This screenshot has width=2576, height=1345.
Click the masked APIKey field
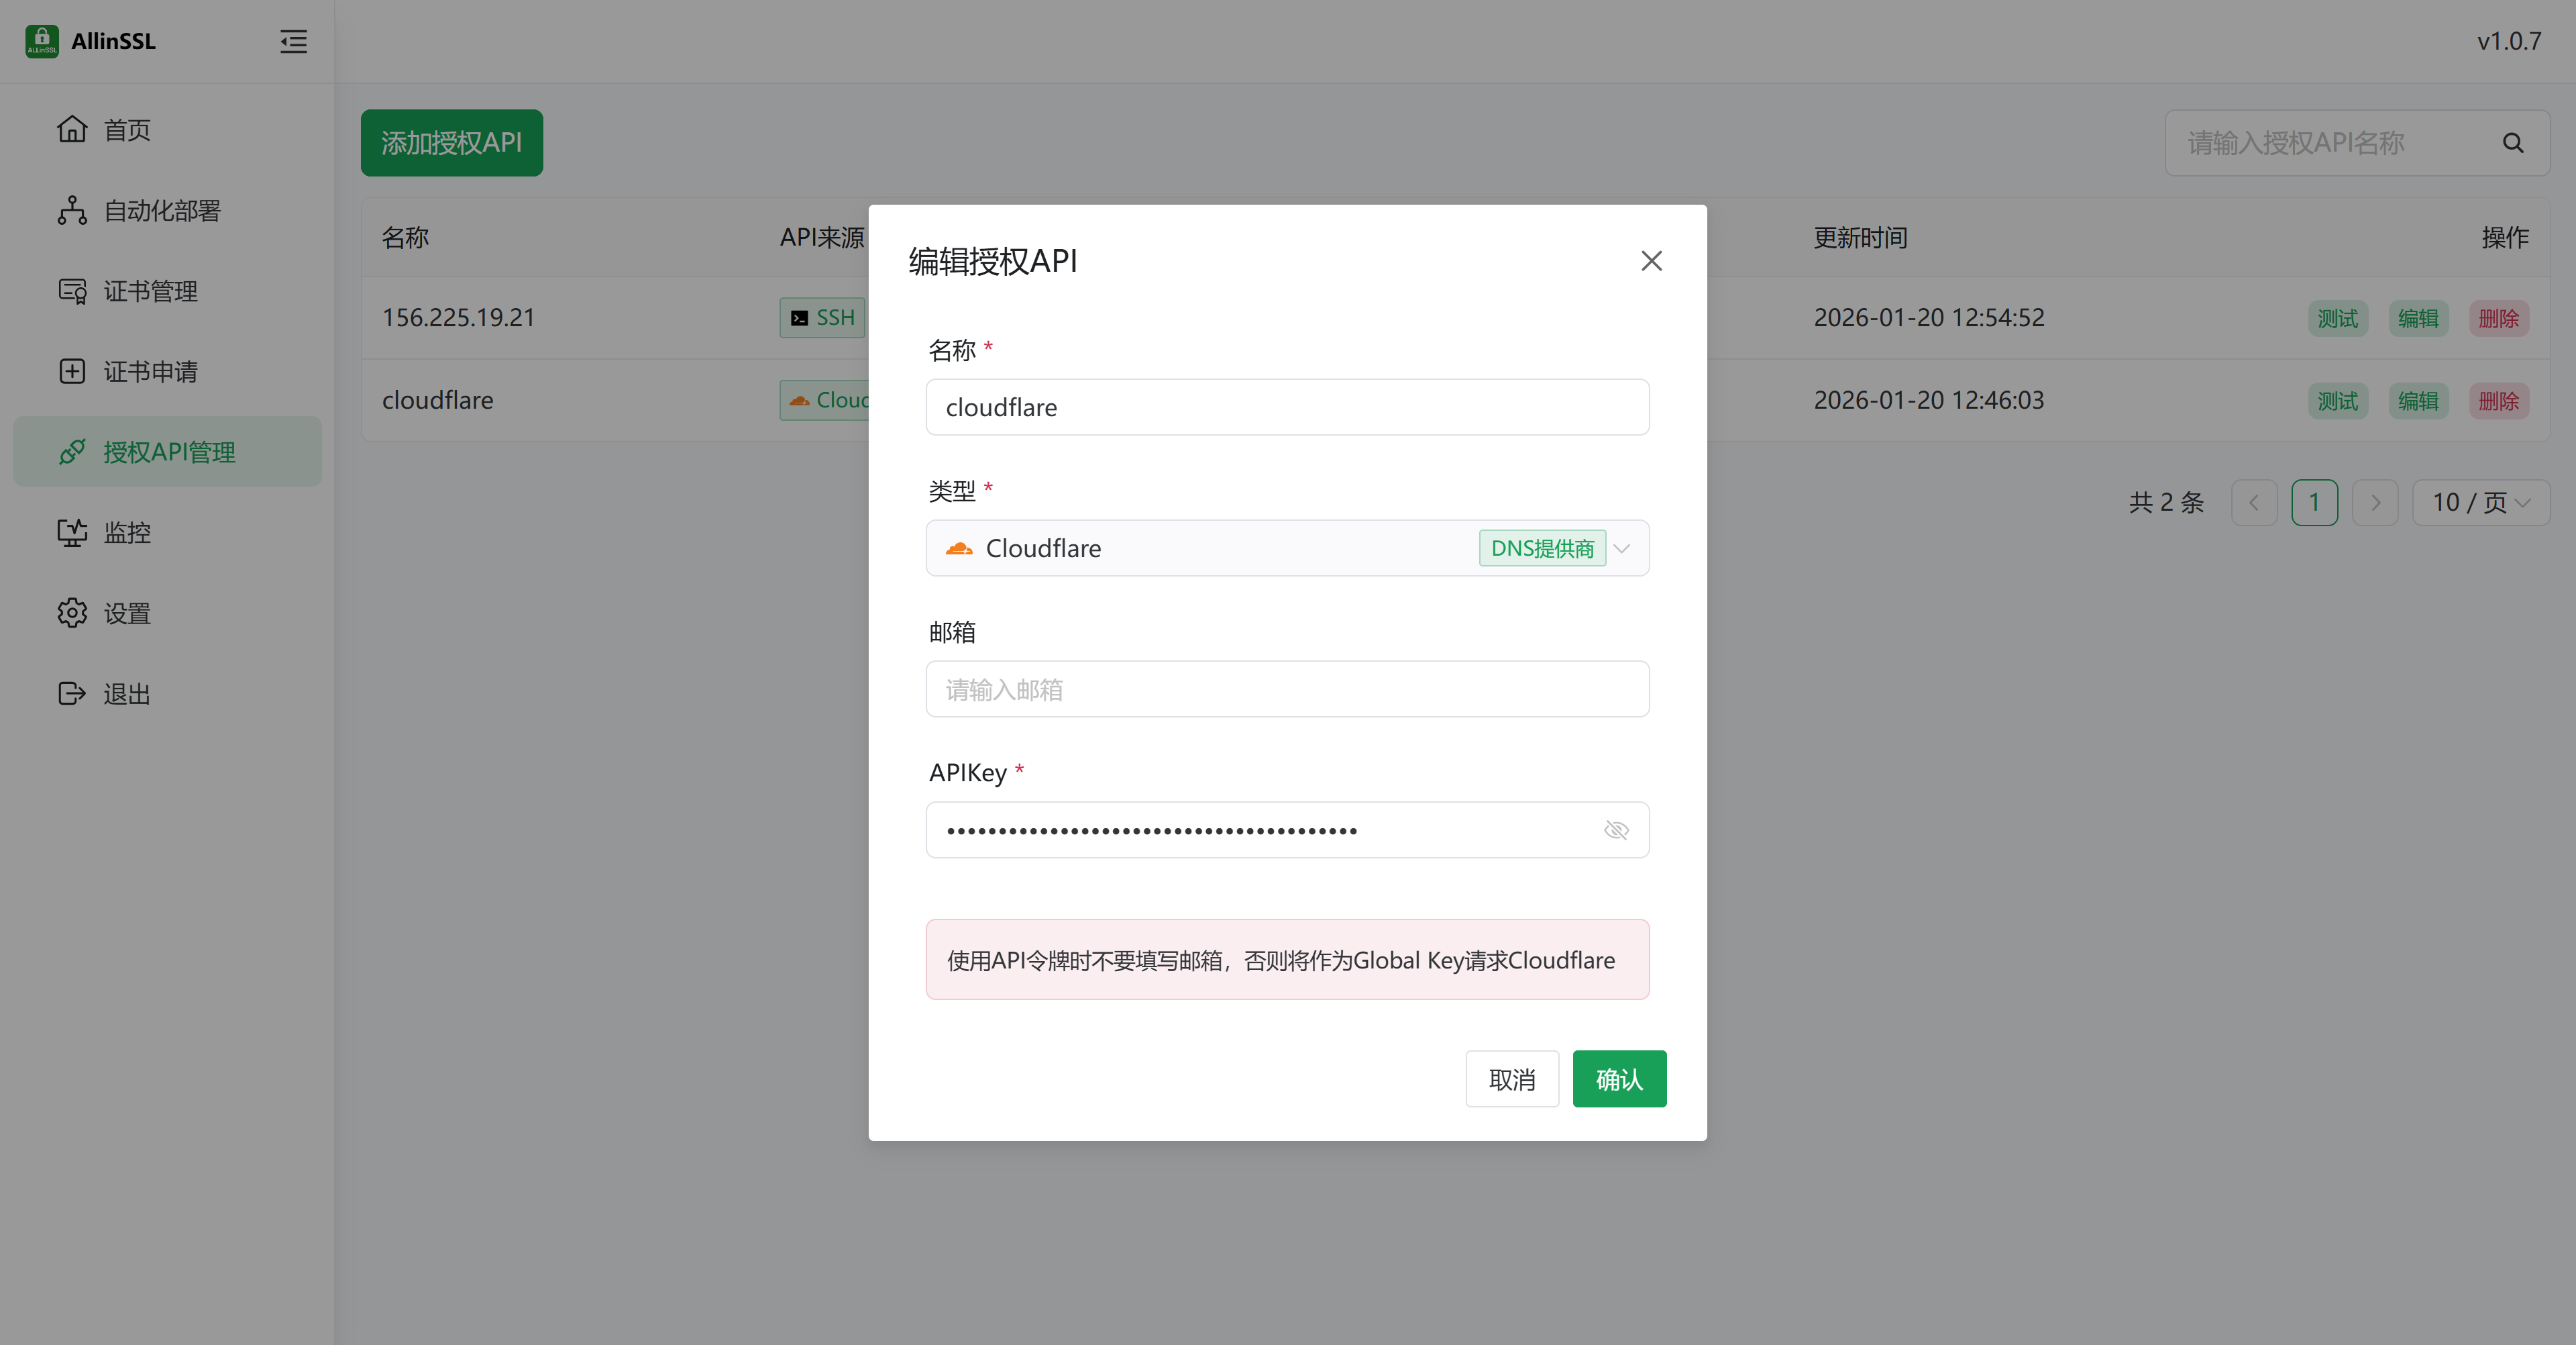coord(1287,831)
